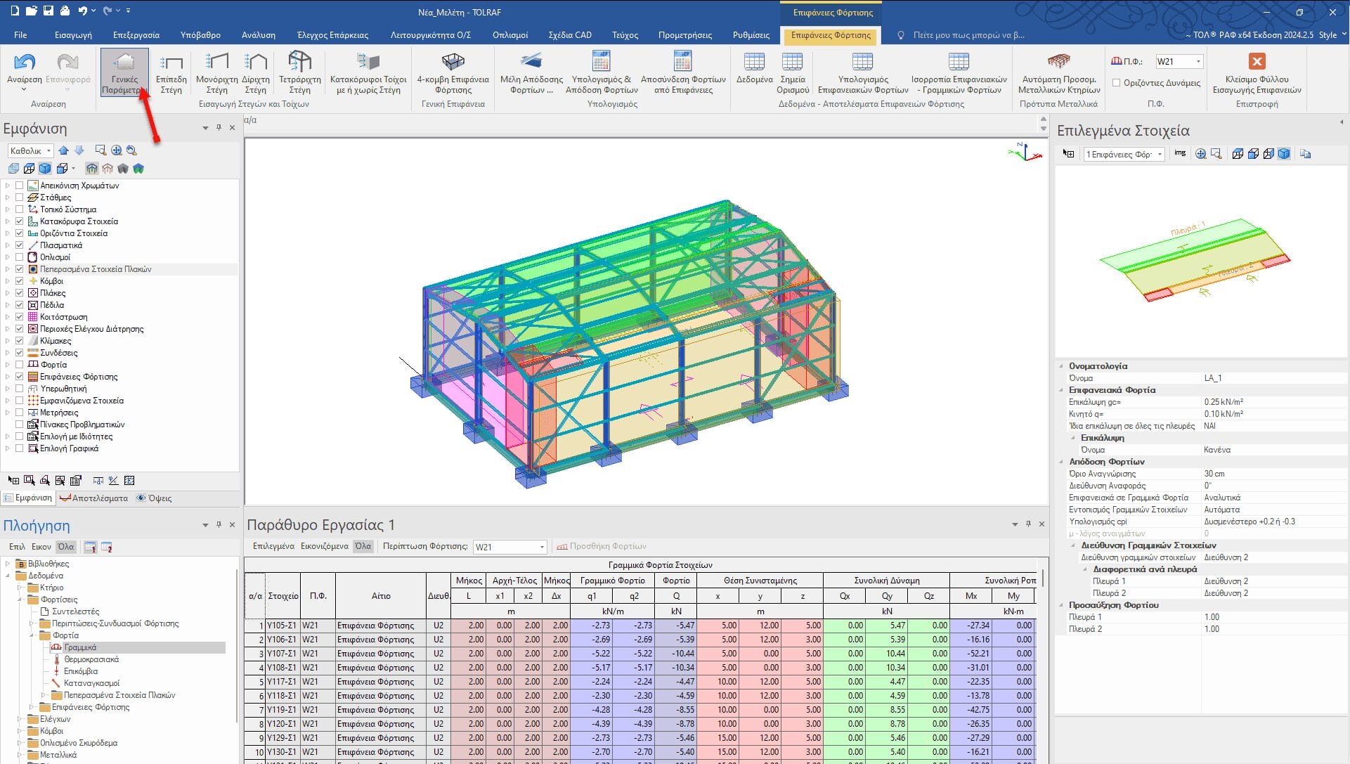Expand the Ελέγχων tree folder

(20, 719)
